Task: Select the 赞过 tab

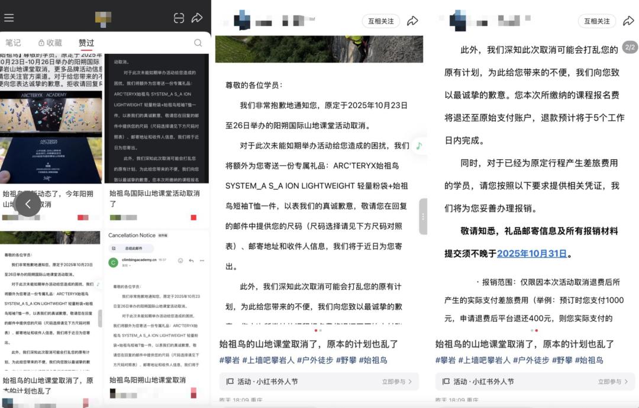Action: pyautogui.click(x=86, y=43)
